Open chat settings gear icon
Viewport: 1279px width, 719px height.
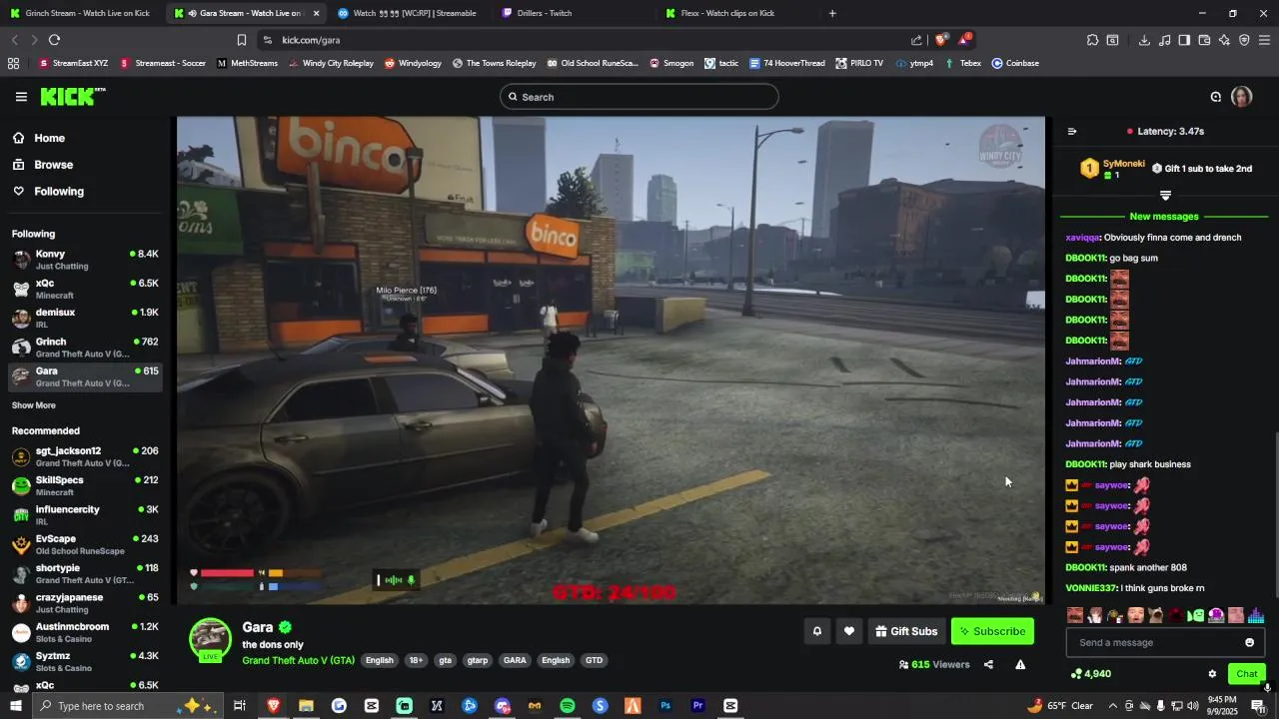pos(1212,674)
